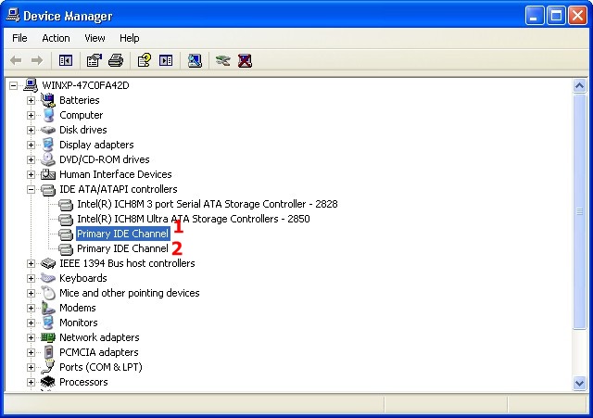Open the Action menu
This screenshot has height=418, width=593.
pyautogui.click(x=56, y=38)
